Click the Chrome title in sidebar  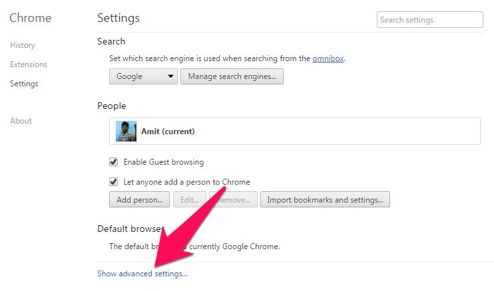click(x=30, y=18)
